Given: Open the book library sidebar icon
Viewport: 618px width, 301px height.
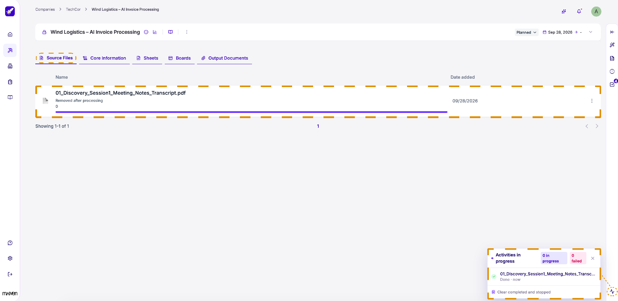Looking at the screenshot, I should (10, 97).
